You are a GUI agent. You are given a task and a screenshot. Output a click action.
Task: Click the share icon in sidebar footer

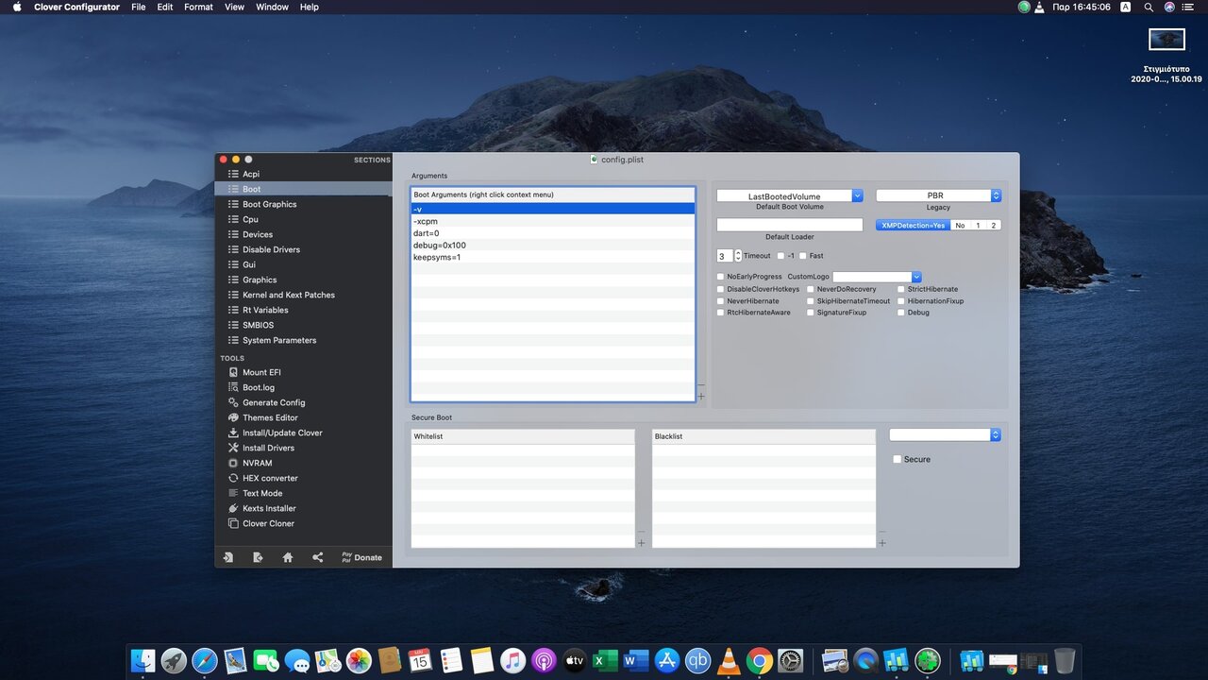pyautogui.click(x=318, y=557)
